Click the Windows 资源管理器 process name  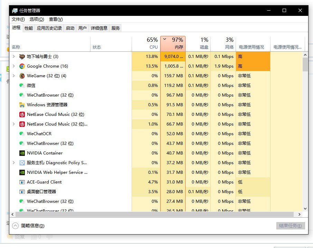coord(47,105)
